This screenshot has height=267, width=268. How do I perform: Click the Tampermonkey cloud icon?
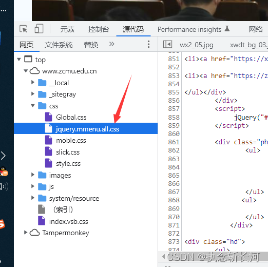pyautogui.click(x=34, y=233)
